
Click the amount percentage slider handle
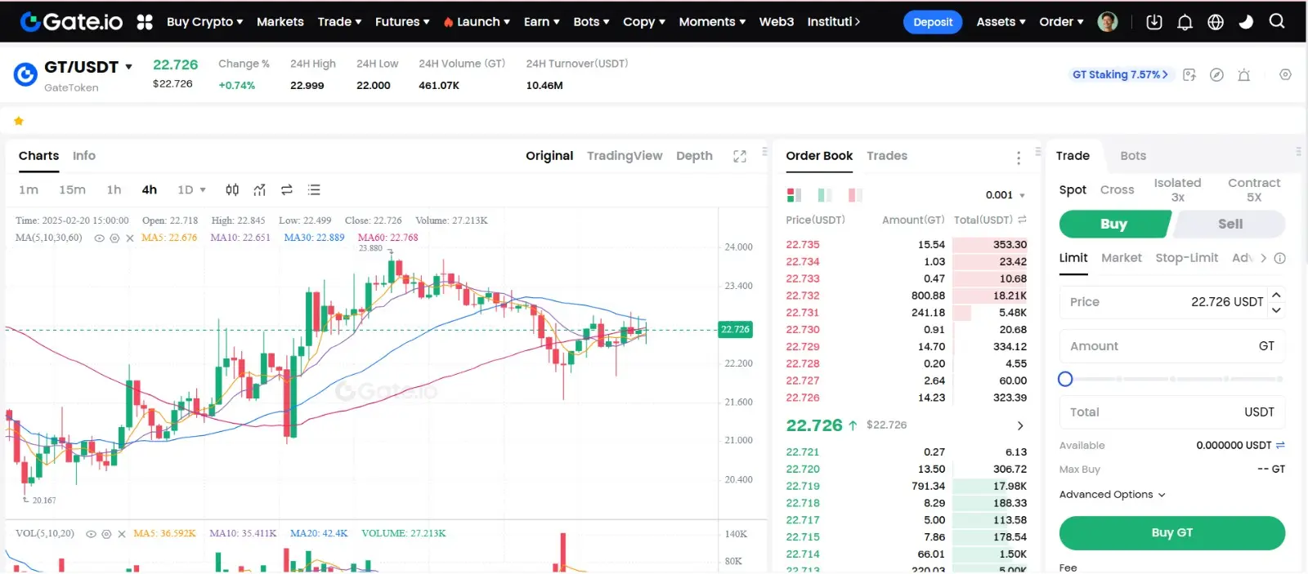click(x=1065, y=379)
